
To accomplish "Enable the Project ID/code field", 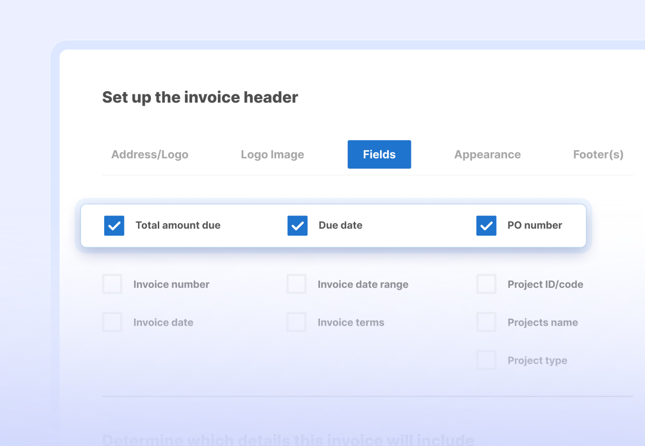I will [486, 284].
